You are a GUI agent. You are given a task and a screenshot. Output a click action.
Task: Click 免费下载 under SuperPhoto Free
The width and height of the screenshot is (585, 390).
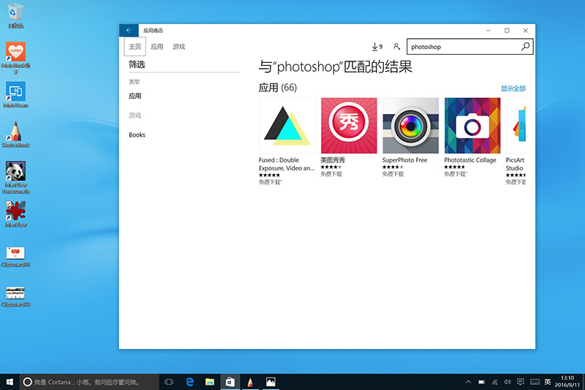(x=393, y=174)
